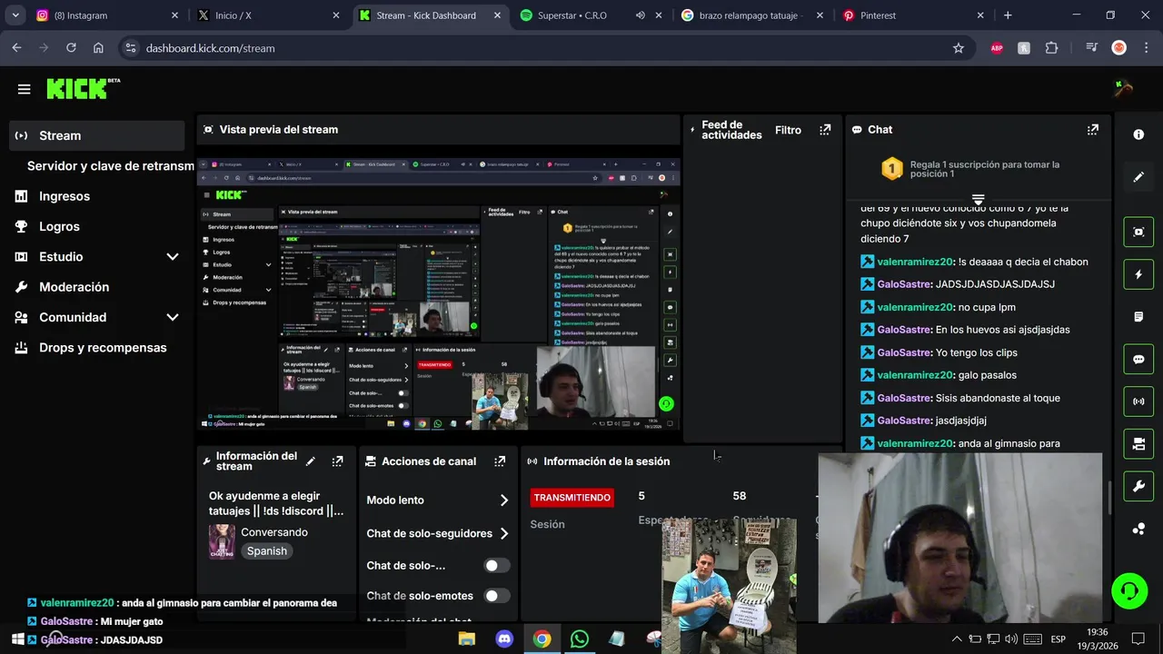Image resolution: width=1163 pixels, height=654 pixels.
Task: Toggle the truncated Chat de solo-... switch
Action: coord(496,565)
